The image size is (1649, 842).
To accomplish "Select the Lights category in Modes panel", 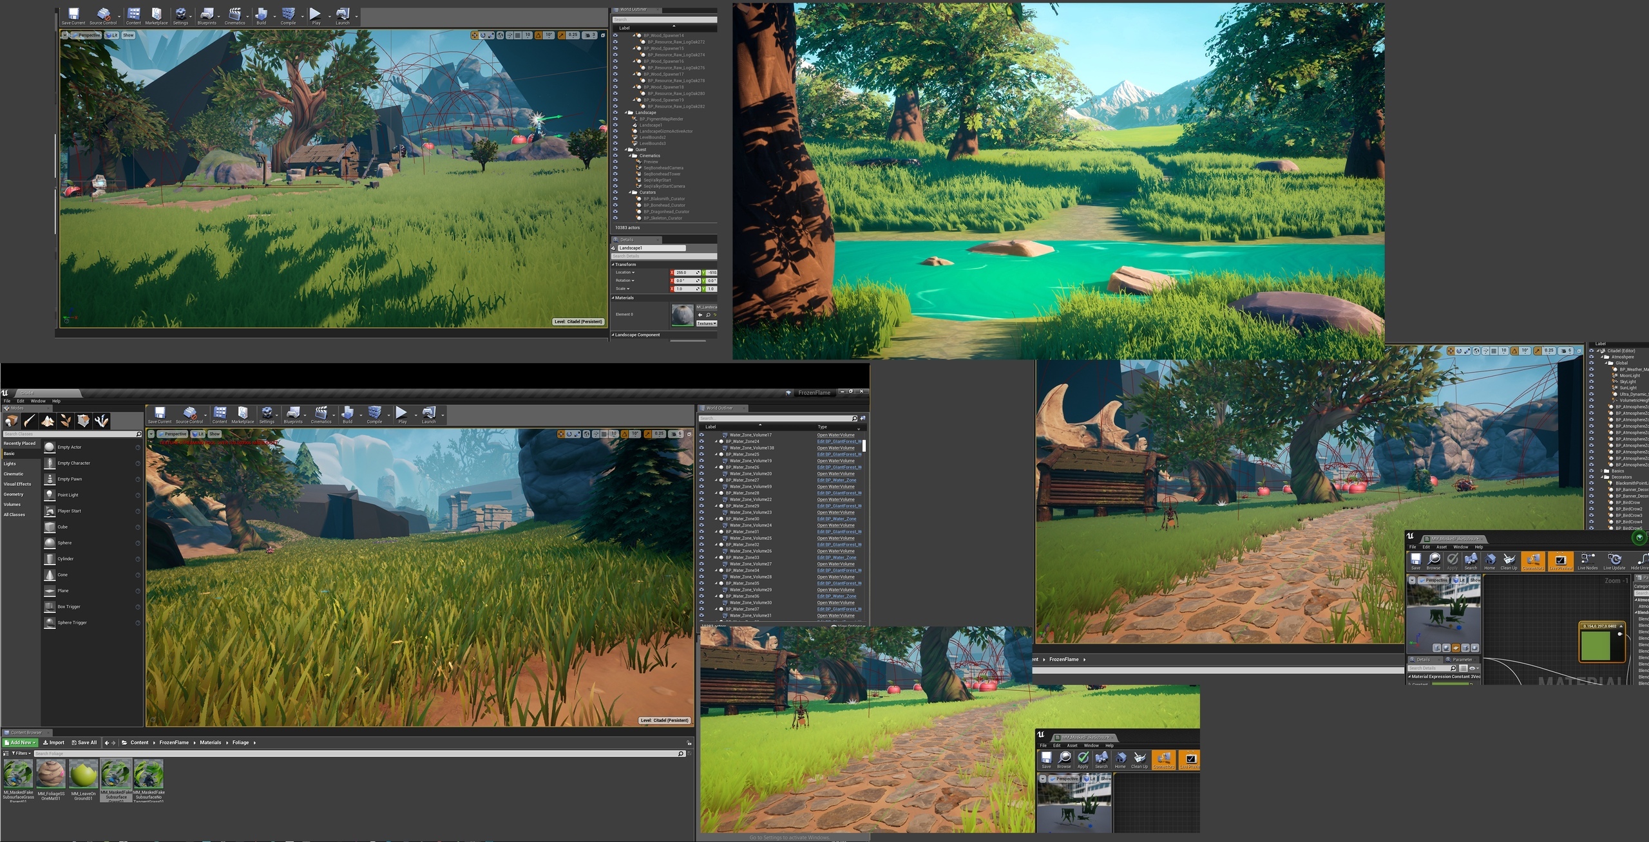I will pos(10,463).
